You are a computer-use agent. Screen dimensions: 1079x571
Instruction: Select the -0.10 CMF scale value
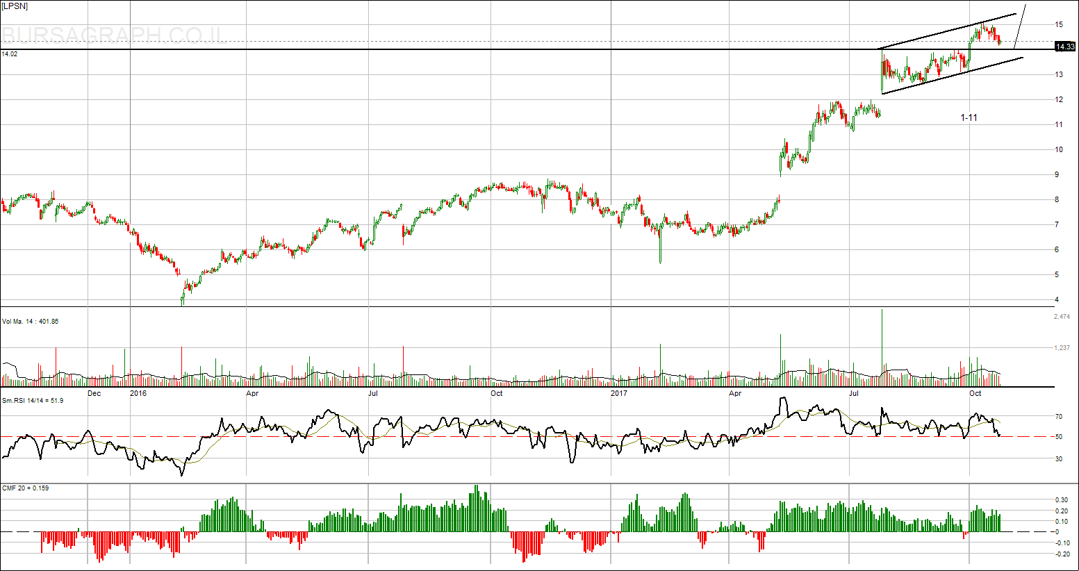pos(1062,543)
